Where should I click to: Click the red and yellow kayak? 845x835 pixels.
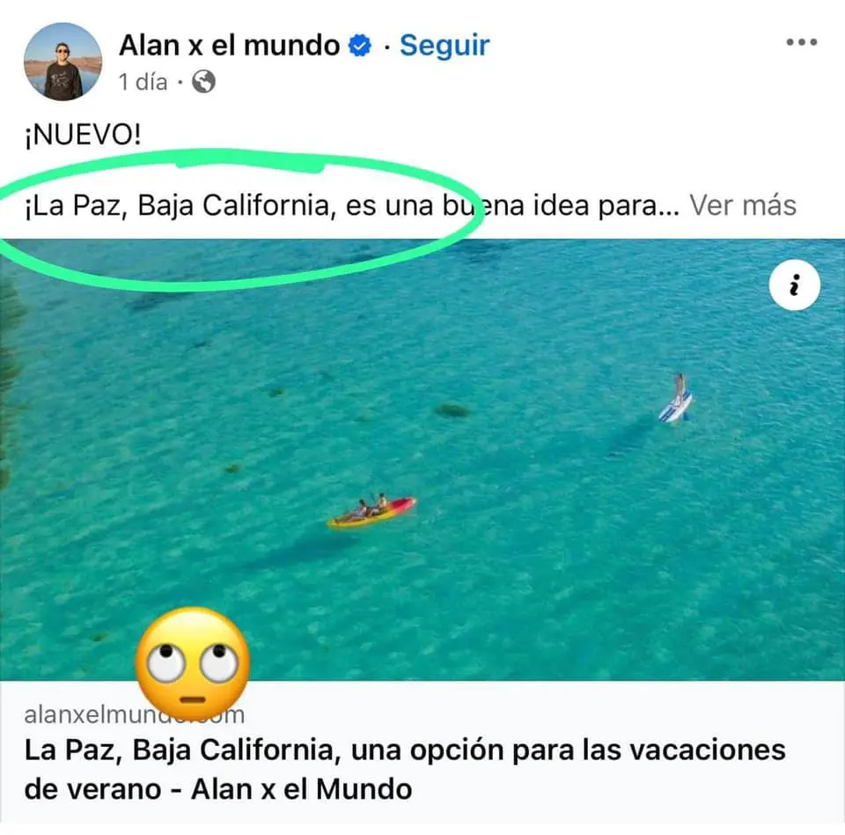coord(371,511)
